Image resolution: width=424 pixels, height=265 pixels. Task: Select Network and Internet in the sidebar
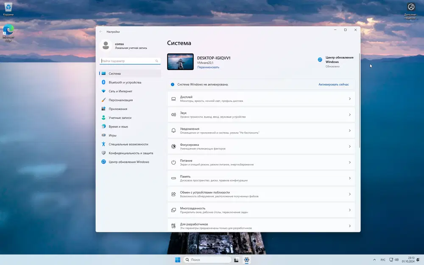pyautogui.click(x=120, y=91)
